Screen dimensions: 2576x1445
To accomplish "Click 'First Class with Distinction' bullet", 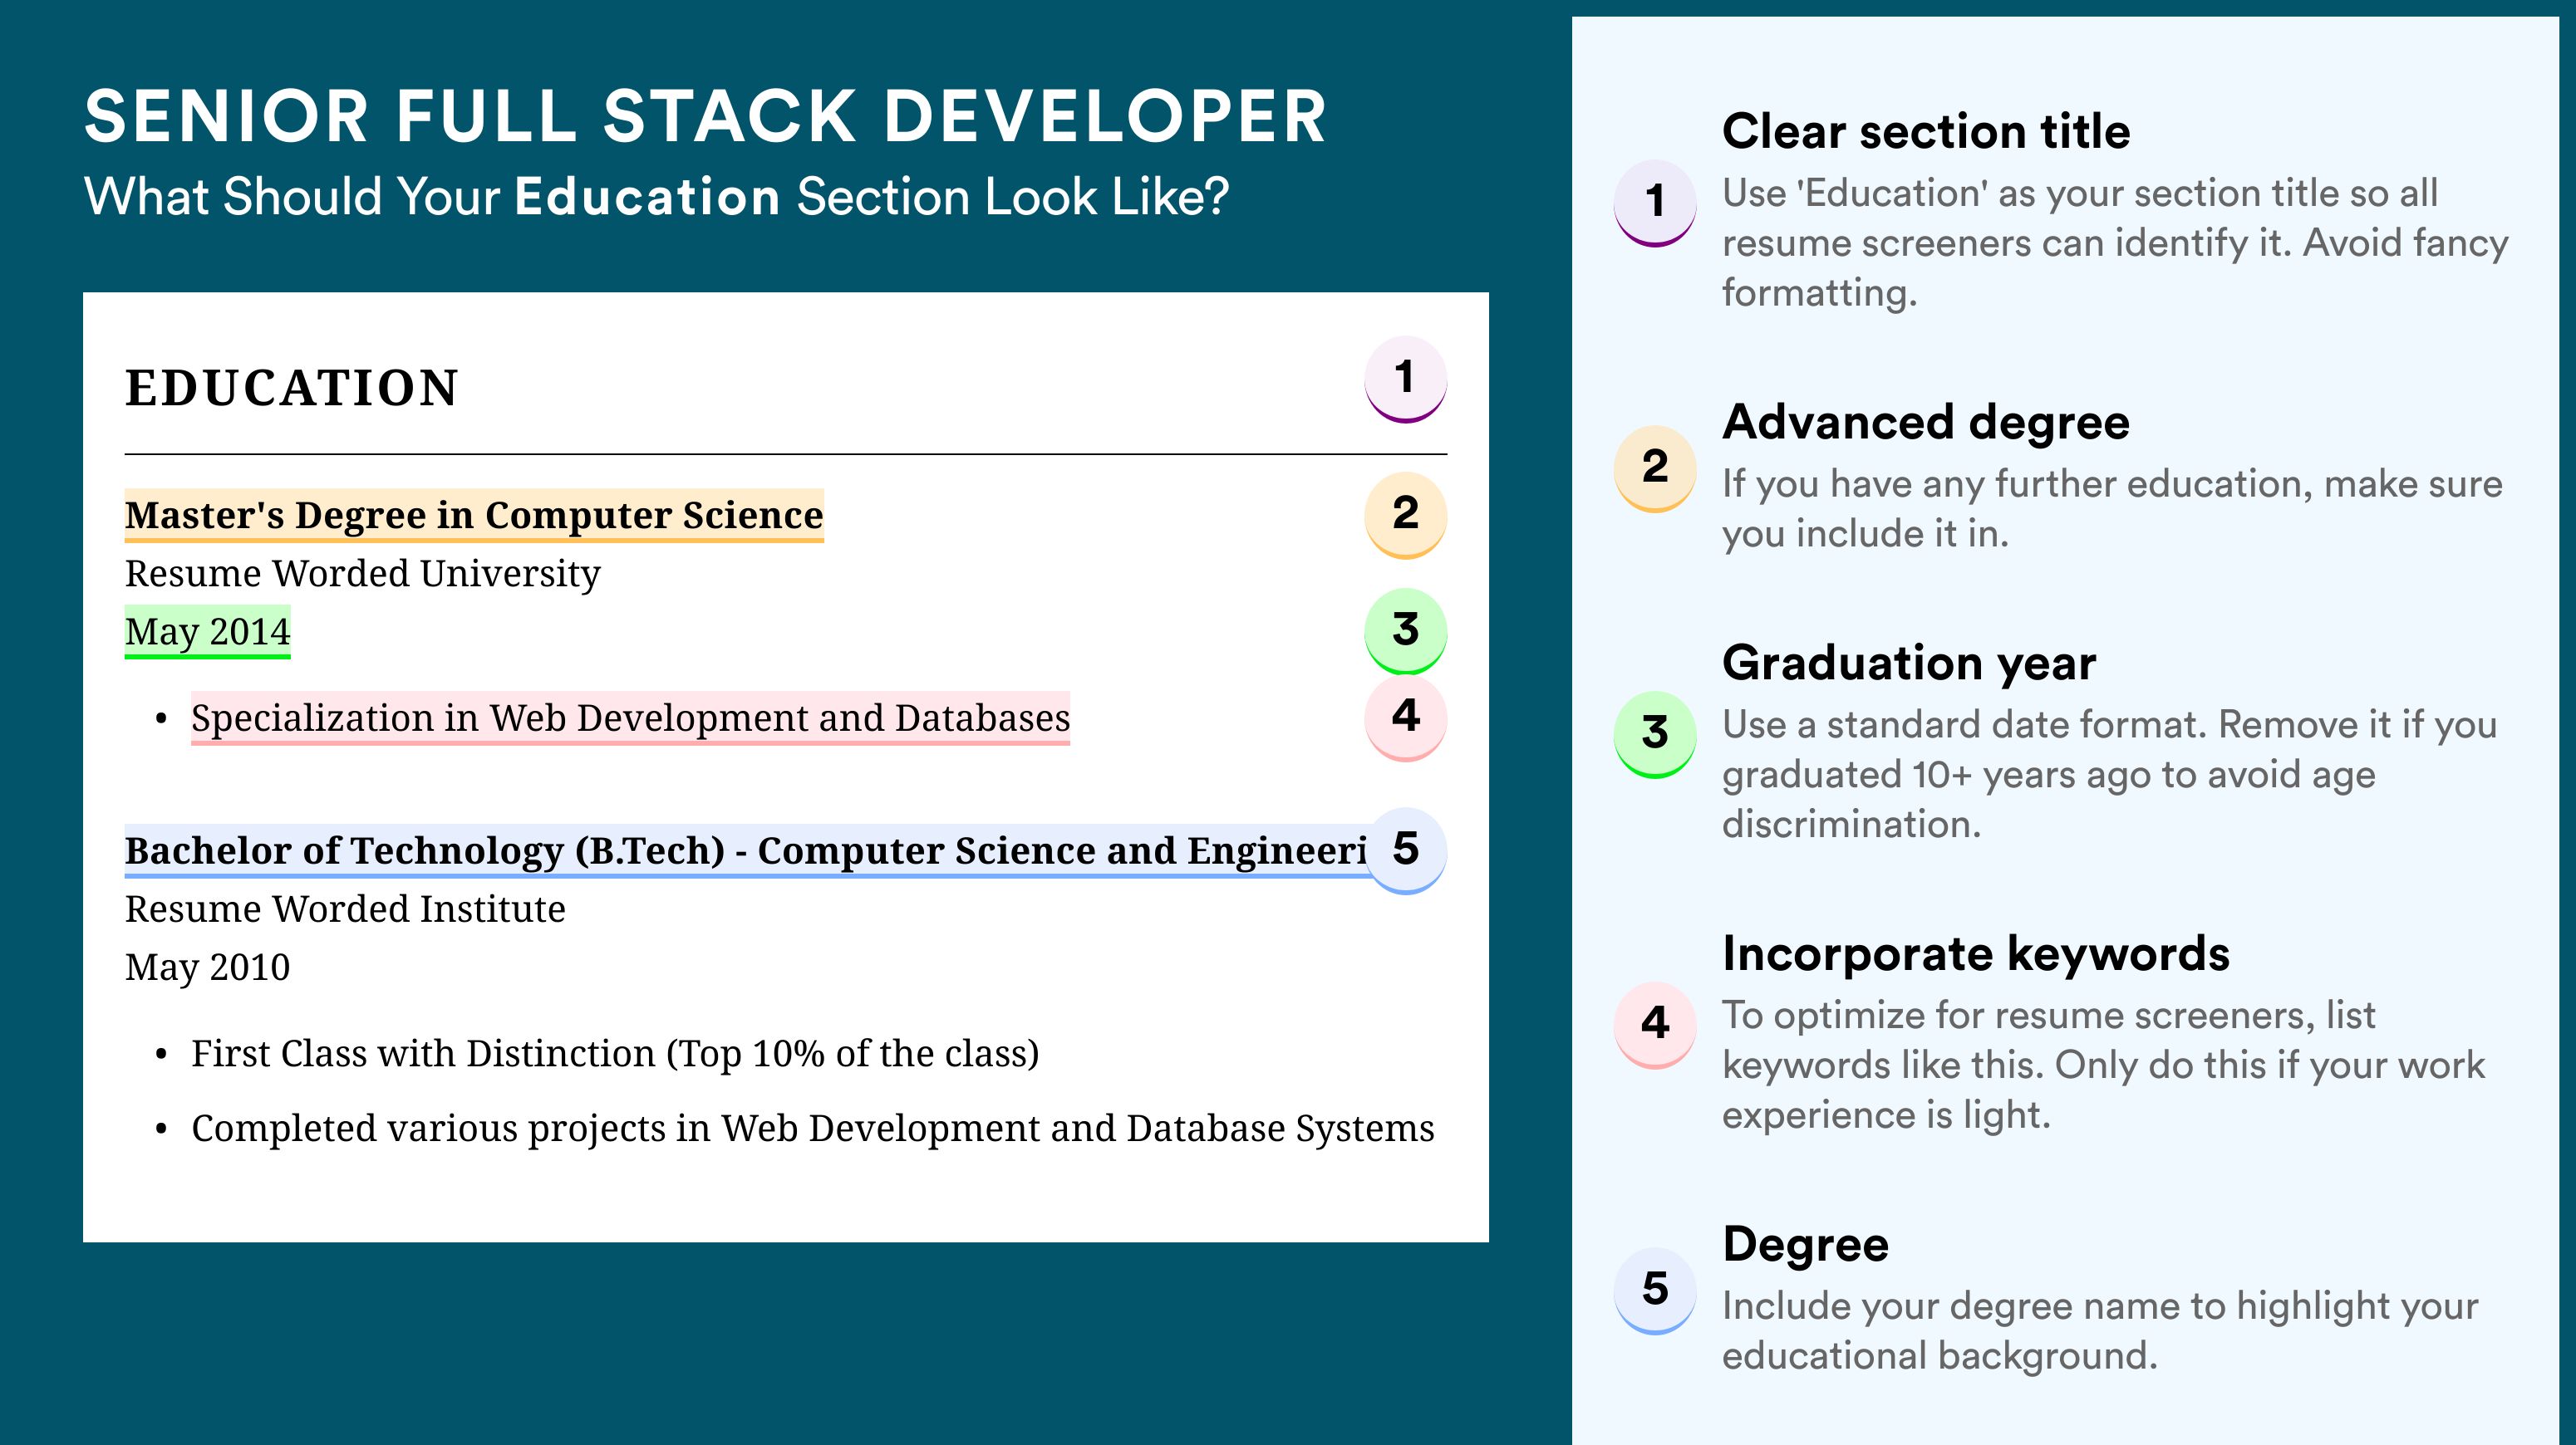I will (x=615, y=1053).
